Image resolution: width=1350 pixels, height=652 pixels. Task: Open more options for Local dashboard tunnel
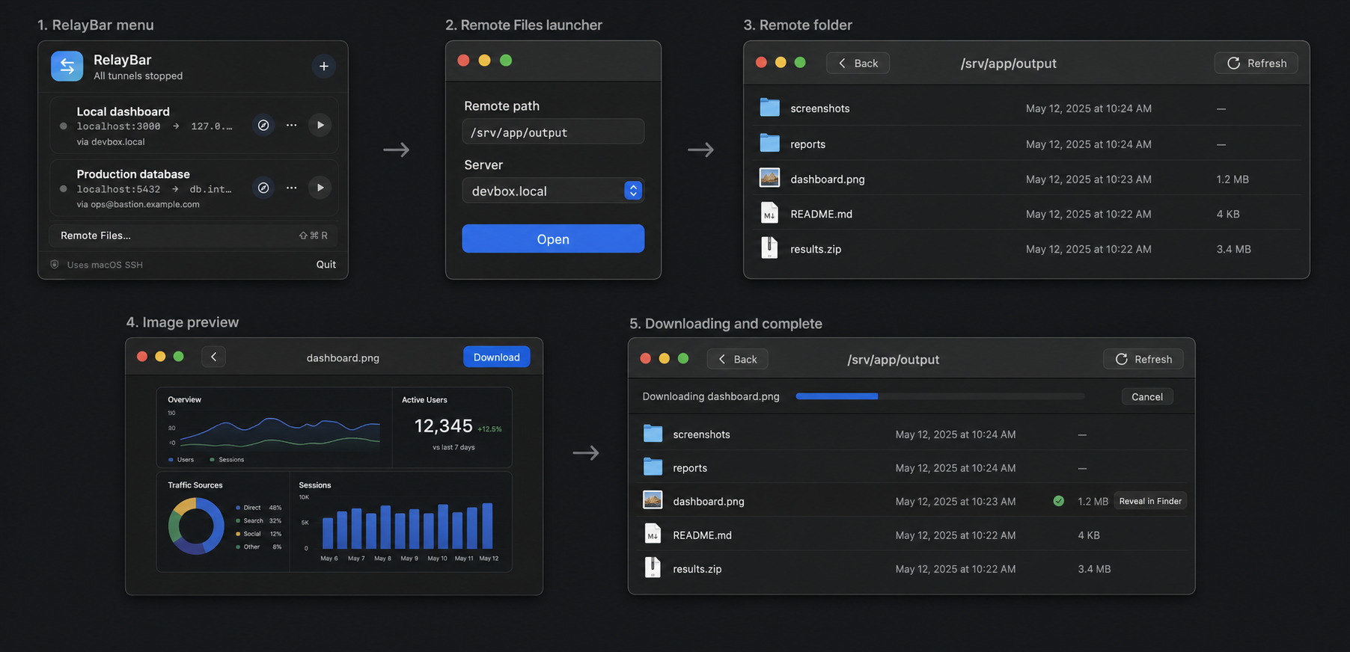291,125
